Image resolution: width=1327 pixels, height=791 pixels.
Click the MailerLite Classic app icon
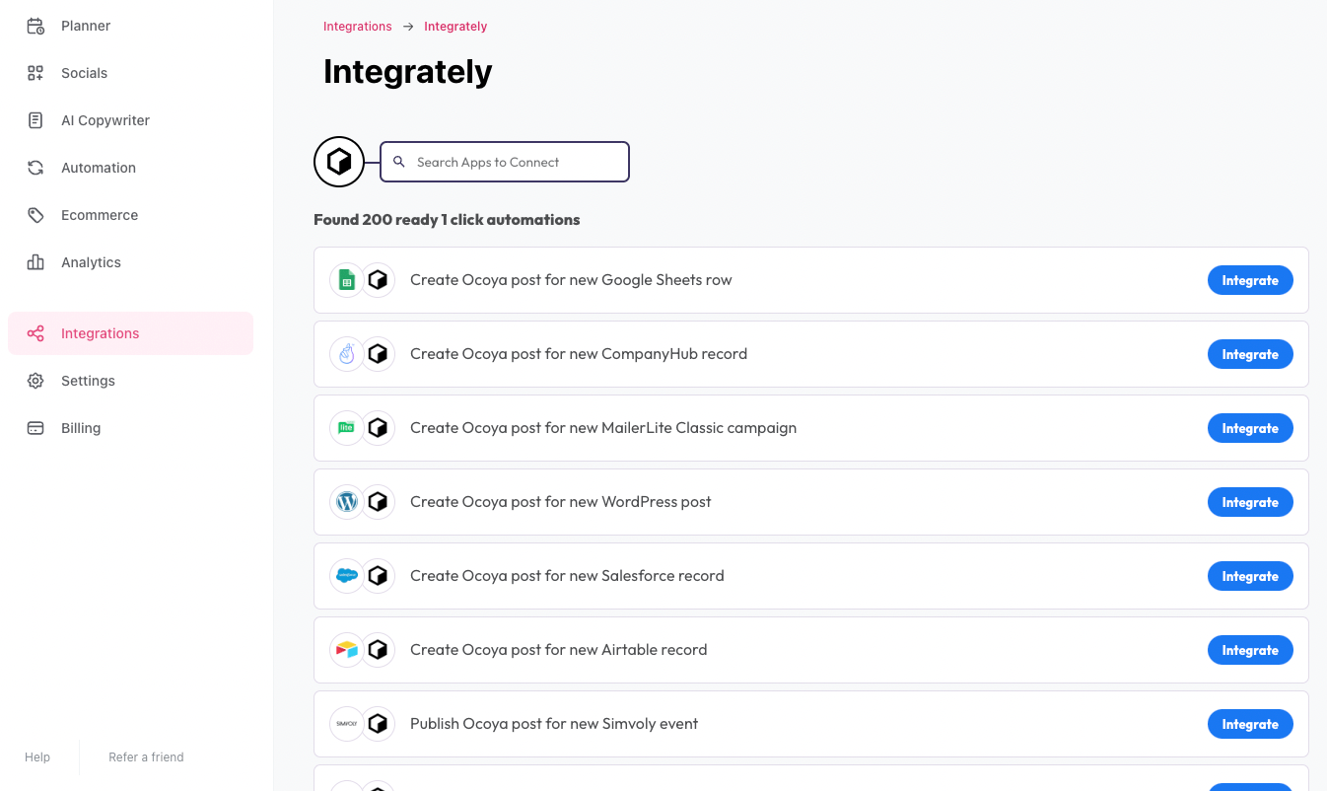click(346, 428)
